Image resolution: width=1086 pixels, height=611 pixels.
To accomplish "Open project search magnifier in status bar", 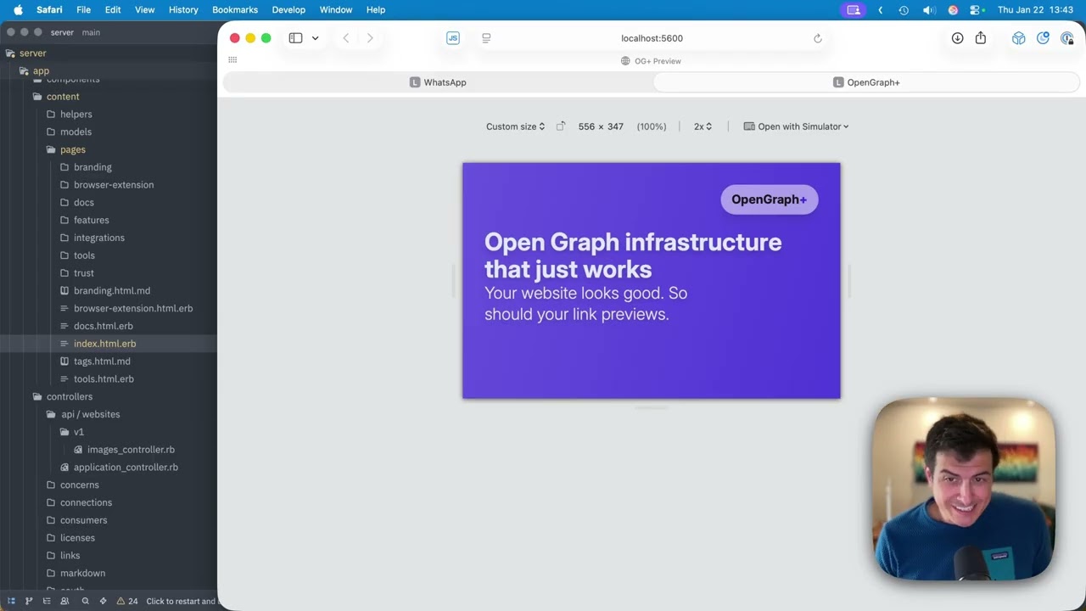I will pos(85,601).
